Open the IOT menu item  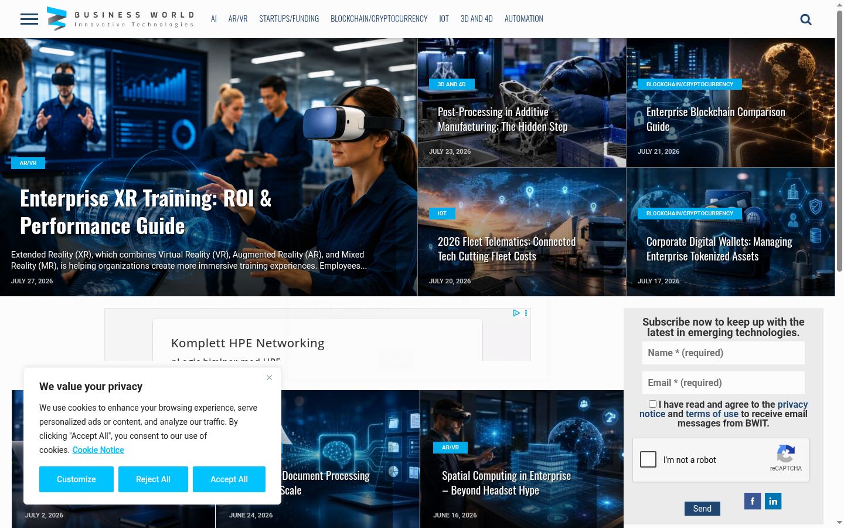[444, 19]
